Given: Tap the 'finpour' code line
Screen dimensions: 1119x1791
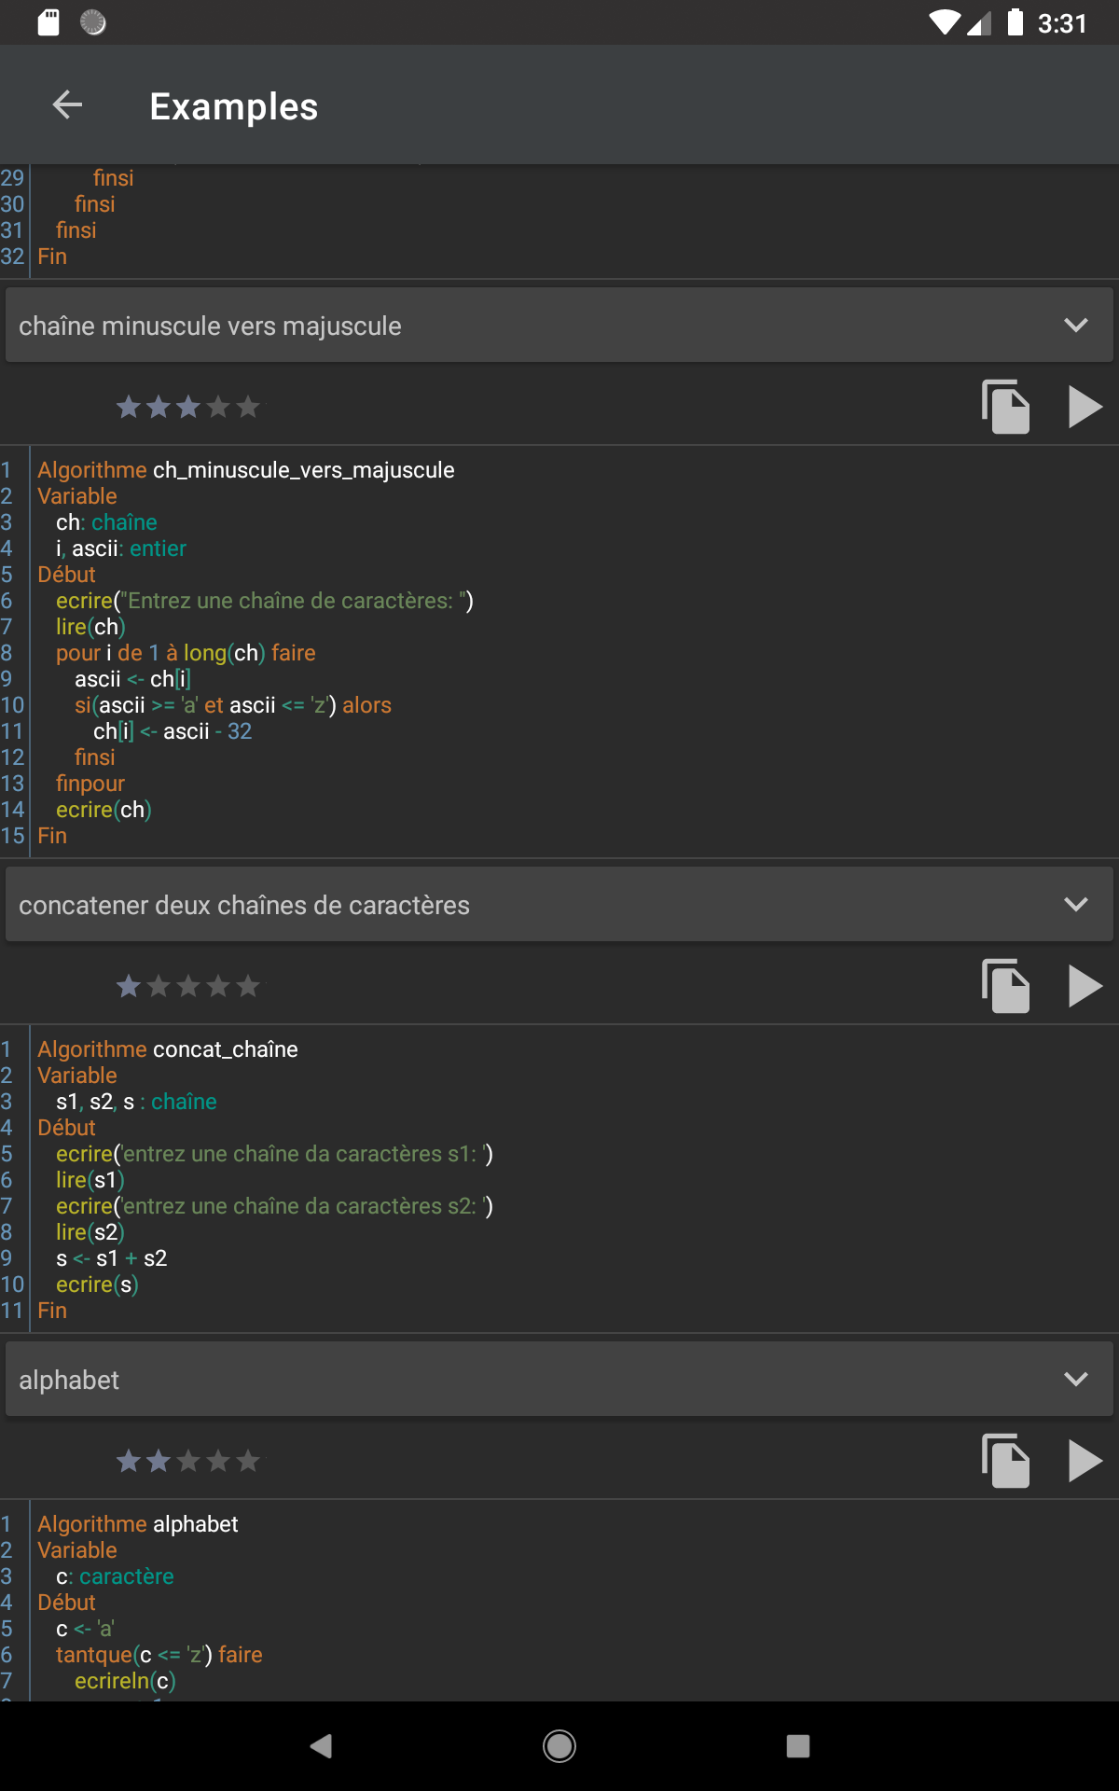Looking at the screenshot, I should coord(90,784).
